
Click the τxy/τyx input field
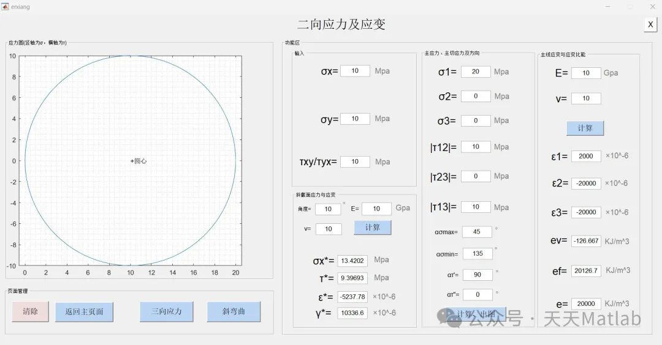(x=355, y=161)
